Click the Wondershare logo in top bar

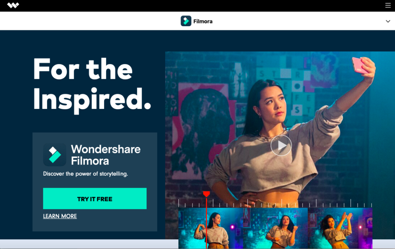[x=13, y=5]
